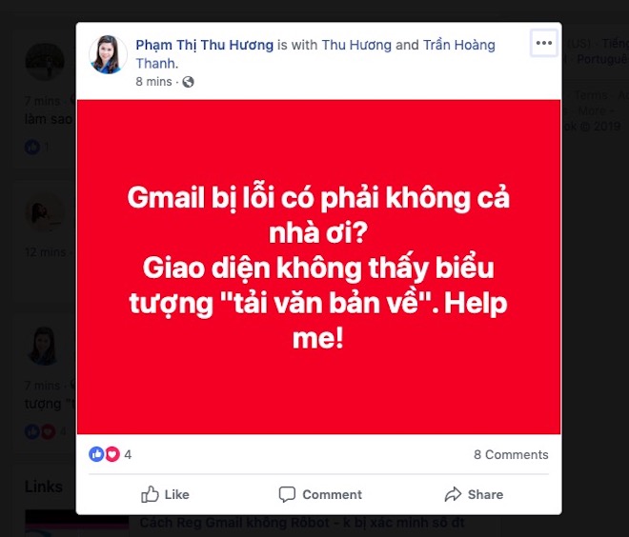This screenshot has width=629, height=537.
Task: Click the Share arrow icon
Action: [x=453, y=494]
